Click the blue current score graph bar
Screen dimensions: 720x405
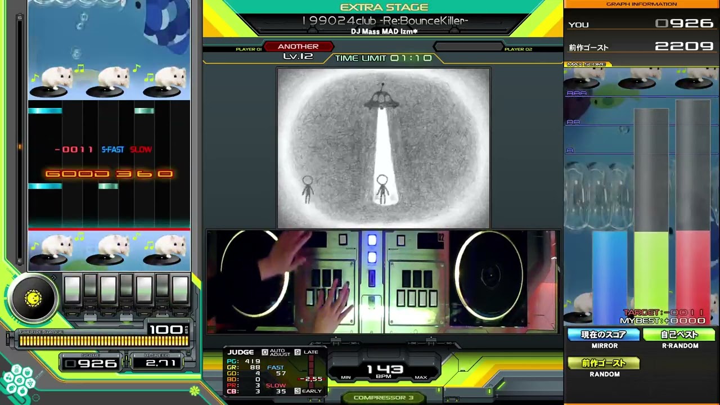point(610,278)
